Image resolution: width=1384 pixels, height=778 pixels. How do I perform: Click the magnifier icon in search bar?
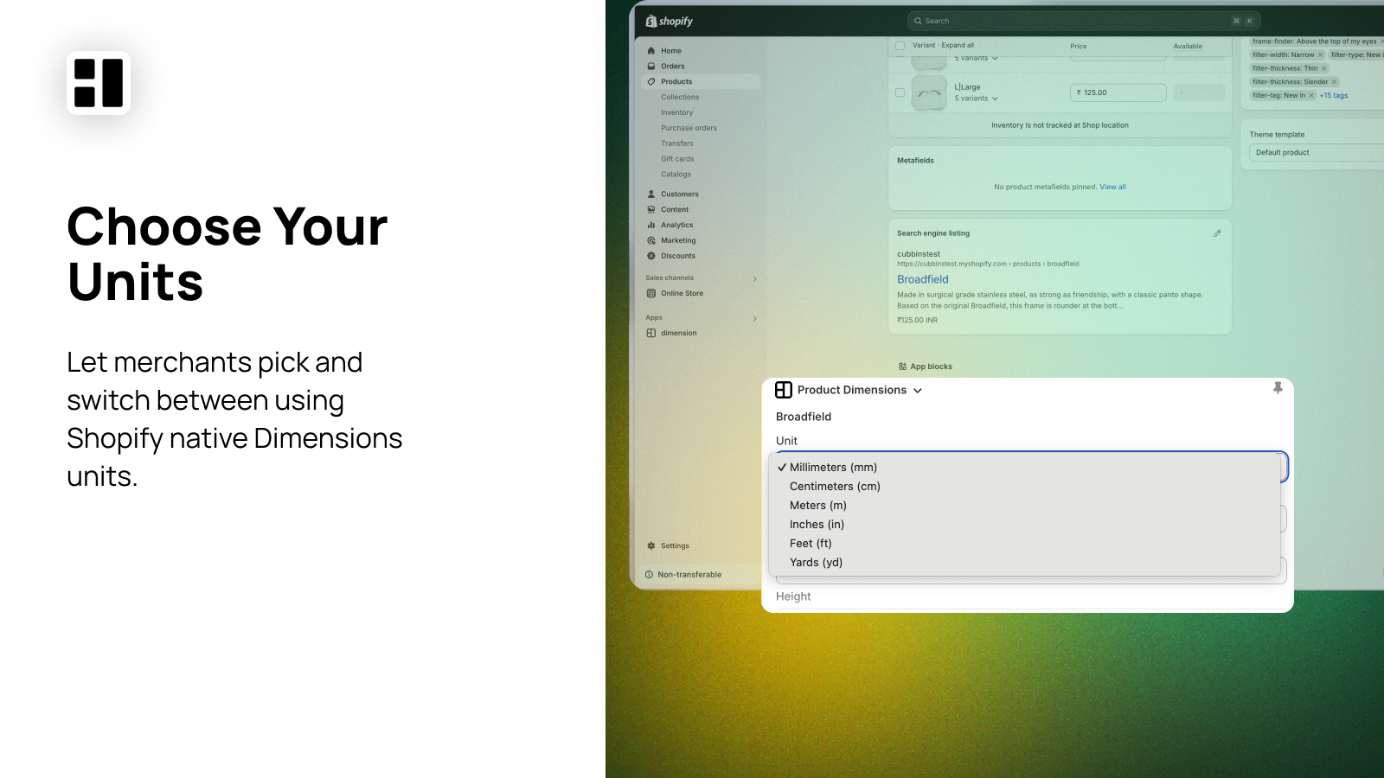(x=918, y=21)
